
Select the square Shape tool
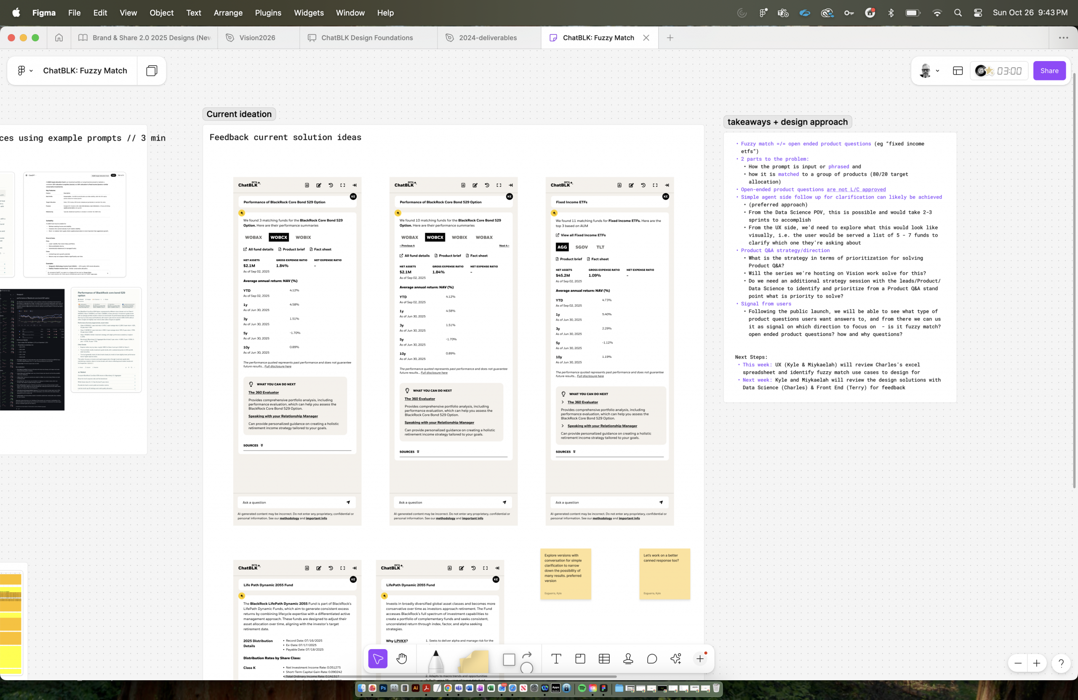(x=509, y=659)
